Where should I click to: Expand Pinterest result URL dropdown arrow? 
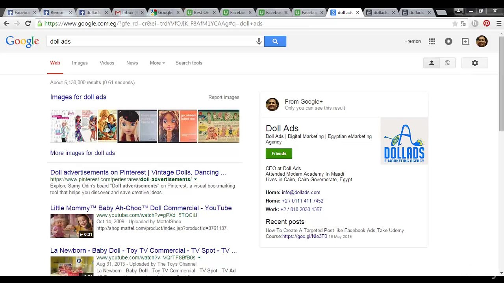click(x=195, y=180)
